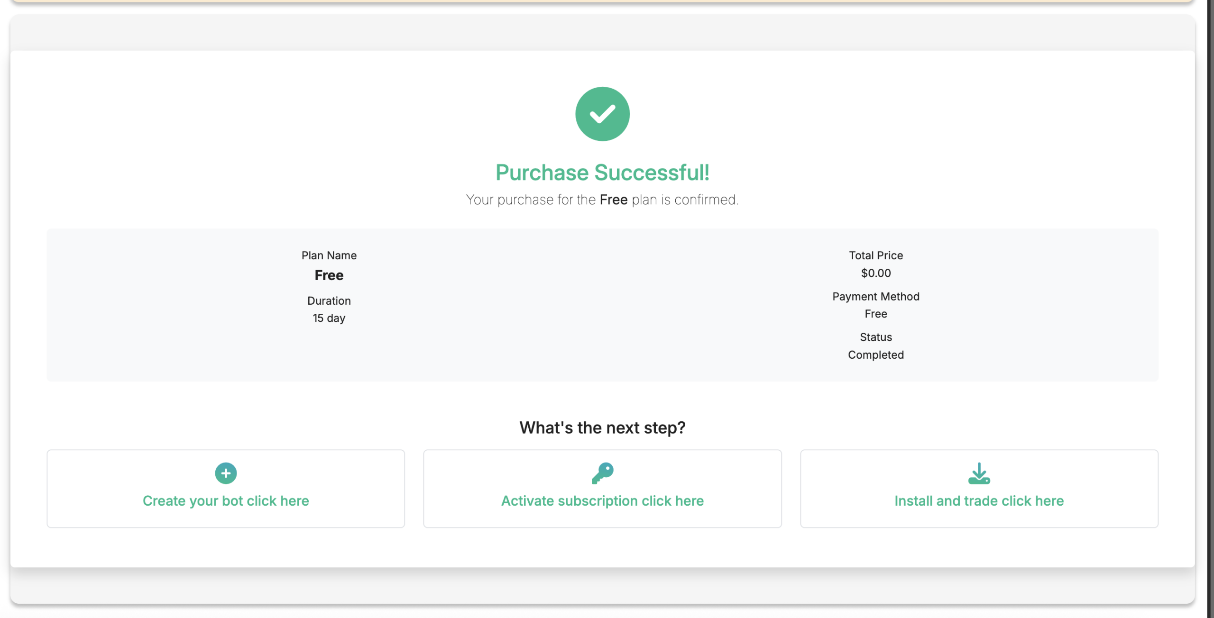Click the 'What's the next step?' heading
This screenshot has width=1214, height=618.
point(602,428)
